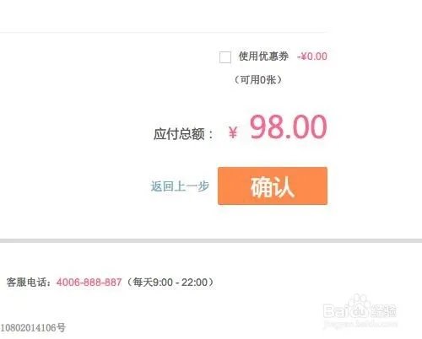Tick the 使用优惠券 checkbox
The image size is (422, 339).
point(225,57)
